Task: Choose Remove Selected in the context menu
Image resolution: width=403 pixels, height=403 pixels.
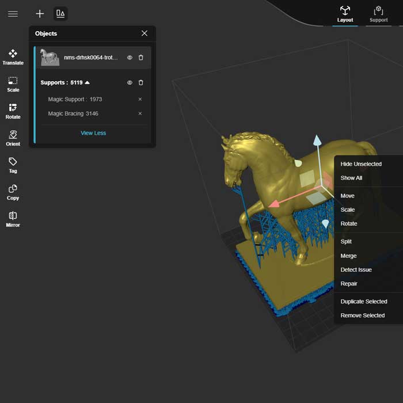Action: (362, 315)
